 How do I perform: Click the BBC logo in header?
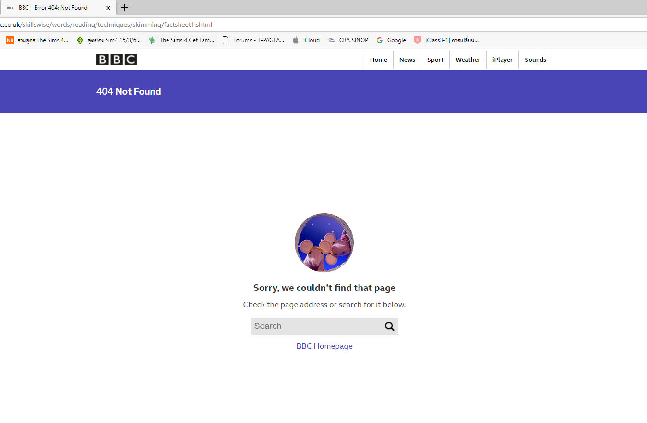117,60
